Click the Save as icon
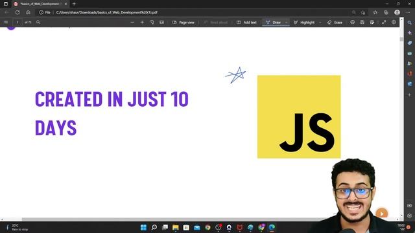415x233 pixels. click(x=372, y=23)
